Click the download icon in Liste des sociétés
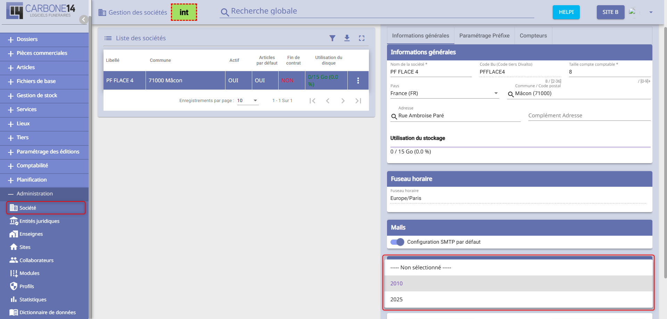 pos(347,38)
